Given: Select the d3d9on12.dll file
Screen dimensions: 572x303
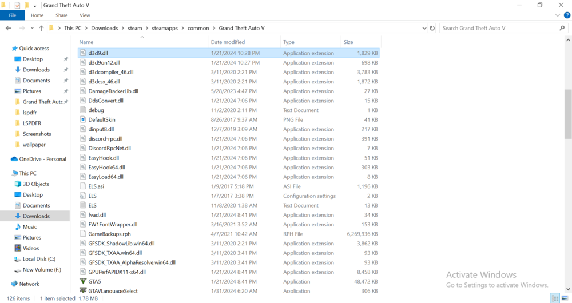Looking at the screenshot, I should pyautogui.click(x=104, y=62).
